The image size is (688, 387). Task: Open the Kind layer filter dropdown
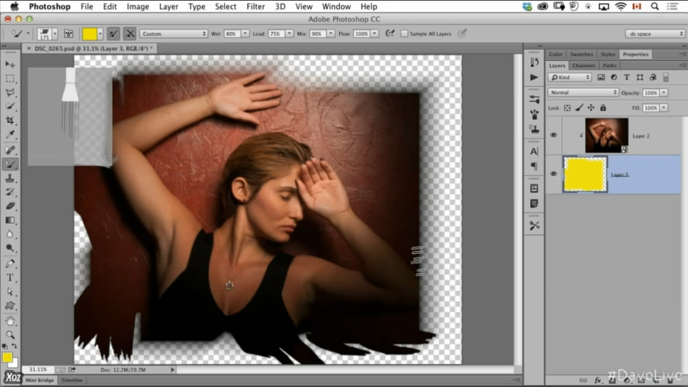pyautogui.click(x=570, y=77)
